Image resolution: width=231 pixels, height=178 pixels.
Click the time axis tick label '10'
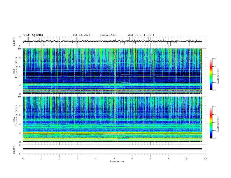[x=205, y=159]
